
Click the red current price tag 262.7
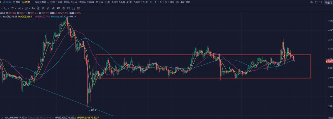click(329, 61)
